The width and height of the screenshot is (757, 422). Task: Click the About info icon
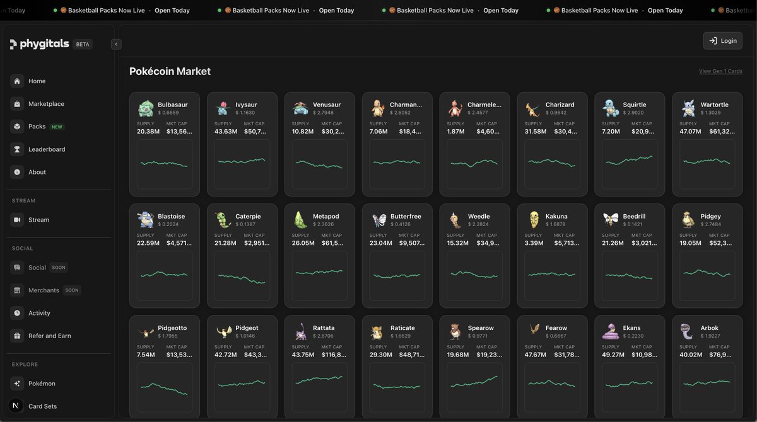coord(17,172)
